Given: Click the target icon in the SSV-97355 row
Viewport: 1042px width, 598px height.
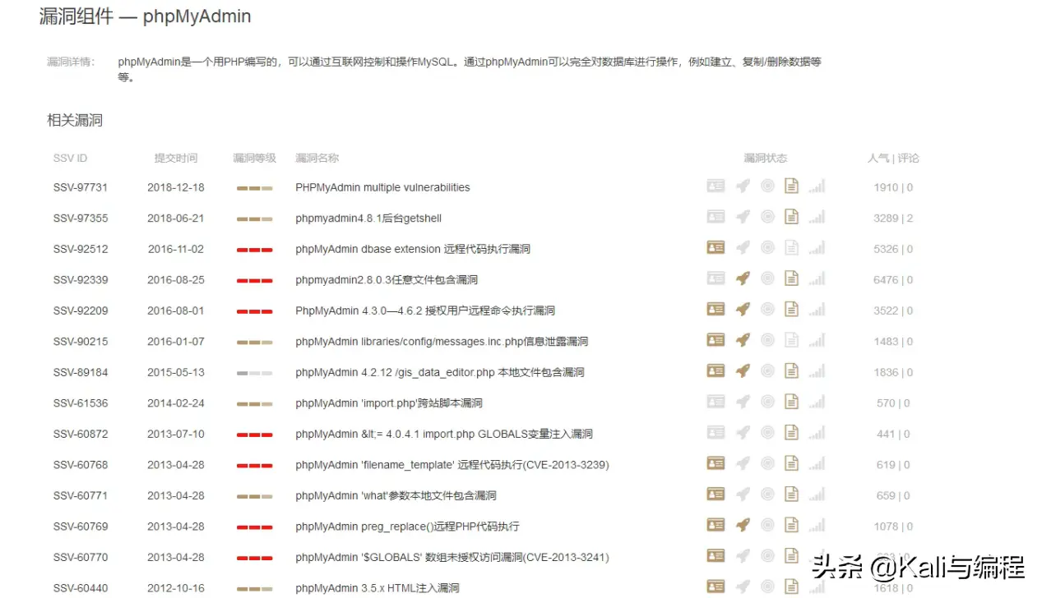Looking at the screenshot, I should 767,218.
